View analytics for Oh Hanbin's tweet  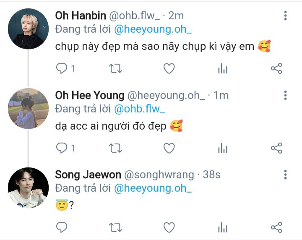(223, 68)
